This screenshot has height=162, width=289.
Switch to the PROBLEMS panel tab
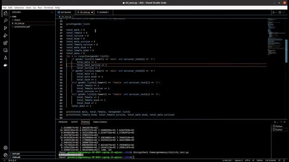click(63, 122)
